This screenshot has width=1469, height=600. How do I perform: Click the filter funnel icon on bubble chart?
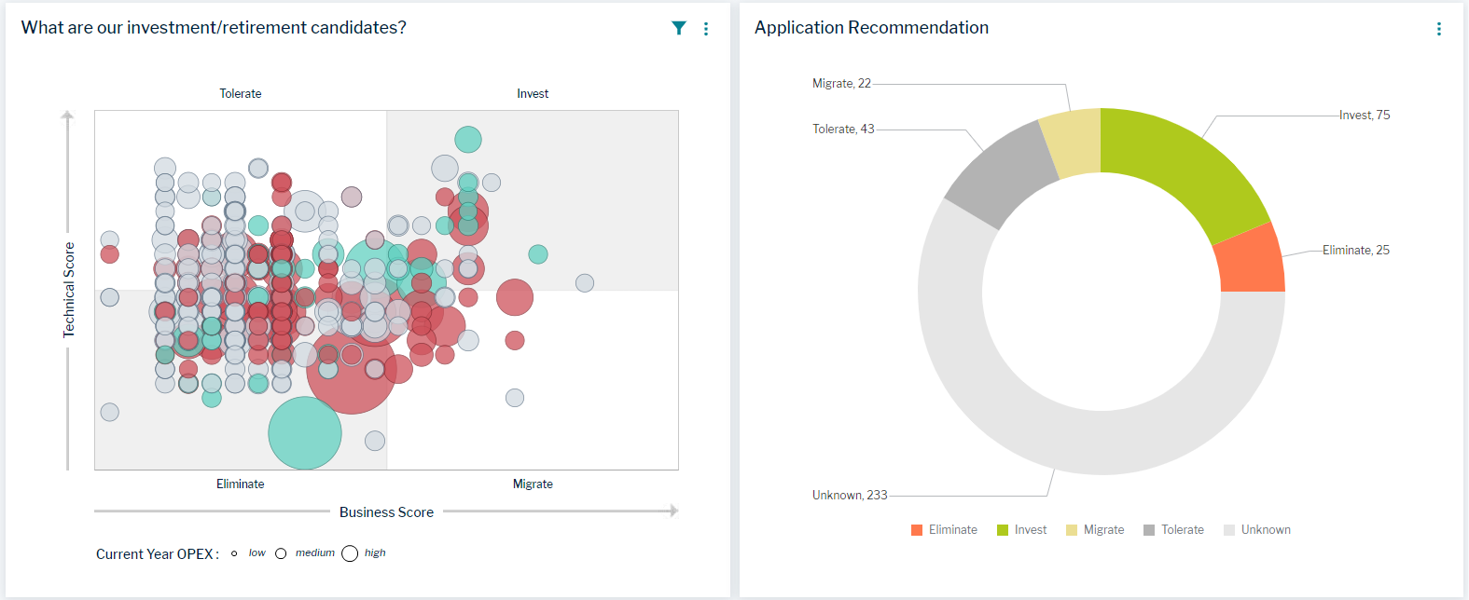[x=679, y=28]
